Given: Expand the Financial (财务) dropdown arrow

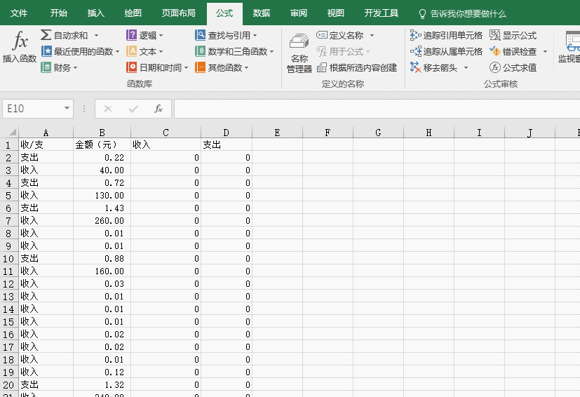Looking at the screenshot, I should click(x=76, y=68).
